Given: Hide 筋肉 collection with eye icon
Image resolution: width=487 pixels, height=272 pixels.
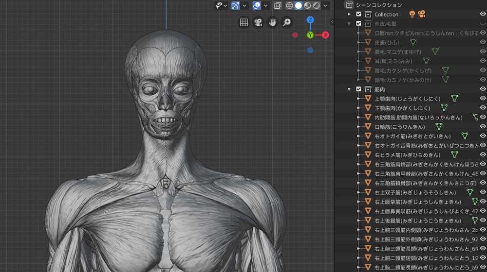Looking at the screenshot, I should coord(483,89).
